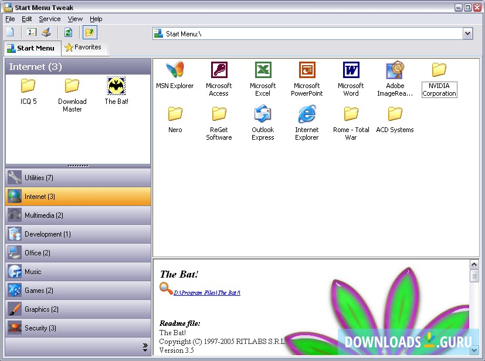Click the Internet Explorer icon
This screenshot has width=485, height=361.
point(307,113)
